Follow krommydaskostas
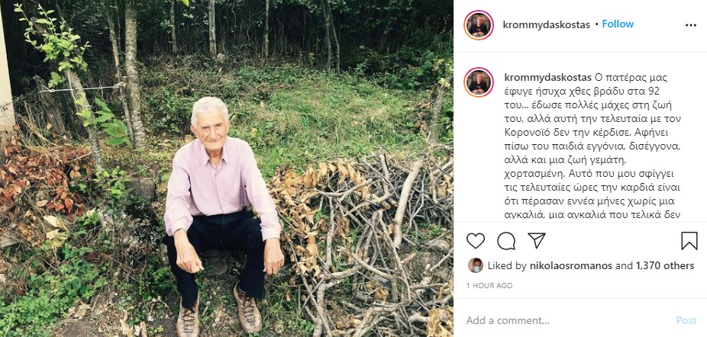Image resolution: width=707 pixels, height=337 pixels. point(618,24)
